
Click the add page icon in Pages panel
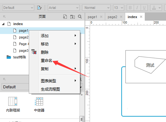(x=65, y=17)
